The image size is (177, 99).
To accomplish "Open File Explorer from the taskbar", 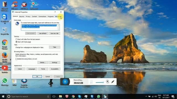I will (61, 97).
